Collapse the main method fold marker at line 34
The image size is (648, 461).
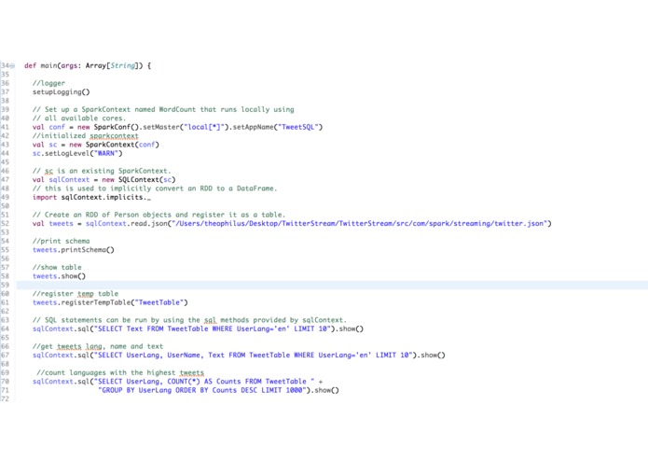pos(12,65)
